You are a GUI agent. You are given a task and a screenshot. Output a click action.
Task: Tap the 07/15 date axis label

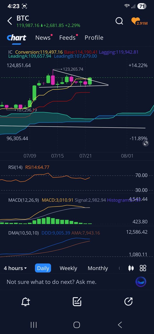58,156
